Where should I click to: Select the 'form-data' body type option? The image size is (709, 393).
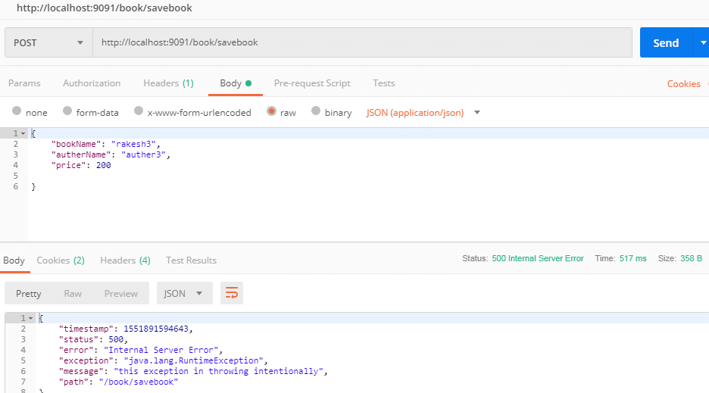67,112
